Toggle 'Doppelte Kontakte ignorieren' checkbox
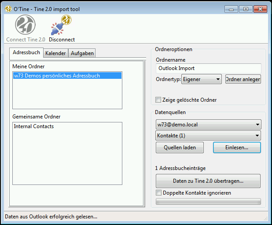This screenshot has width=272, height=225. coord(158,193)
